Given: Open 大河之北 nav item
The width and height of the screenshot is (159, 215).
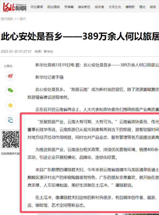Looking at the screenshot, I should click(x=115, y=7).
